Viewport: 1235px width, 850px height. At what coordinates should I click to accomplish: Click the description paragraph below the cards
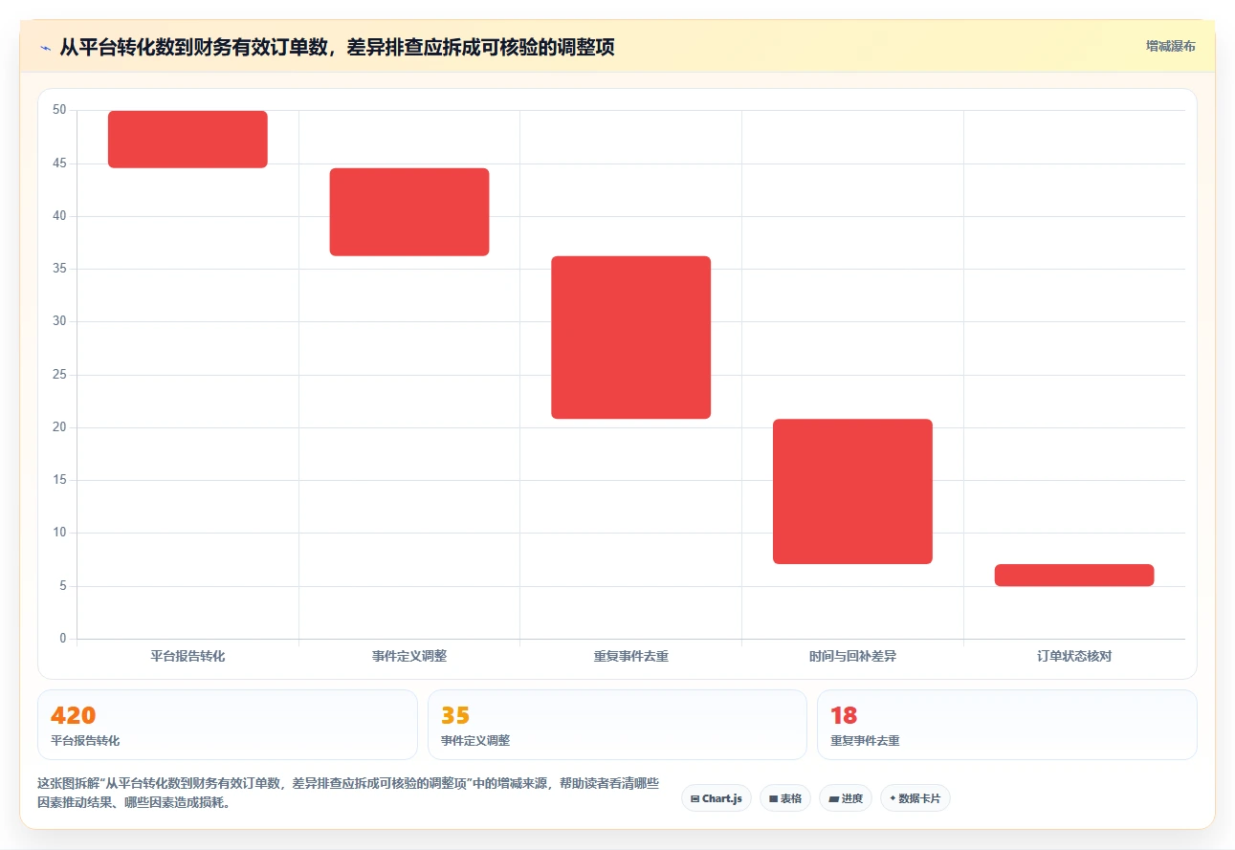(348, 793)
